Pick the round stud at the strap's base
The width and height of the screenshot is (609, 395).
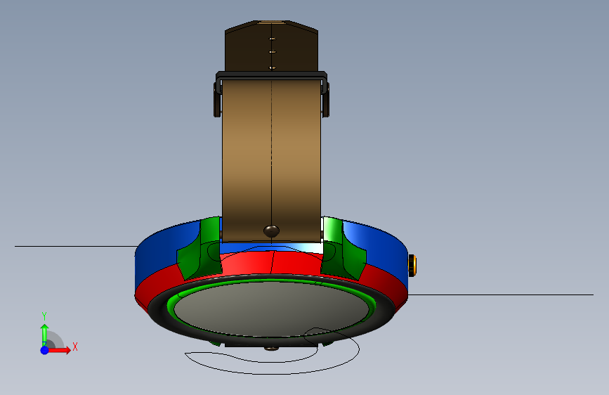[271, 231]
